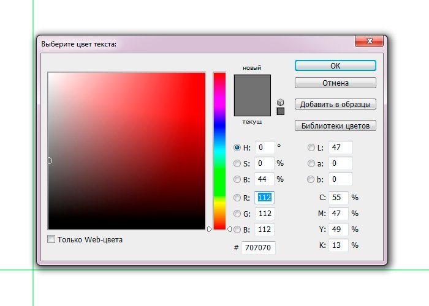Screen dimensions: 429x306
Task: Click the G field showing 112
Action: pos(265,214)
